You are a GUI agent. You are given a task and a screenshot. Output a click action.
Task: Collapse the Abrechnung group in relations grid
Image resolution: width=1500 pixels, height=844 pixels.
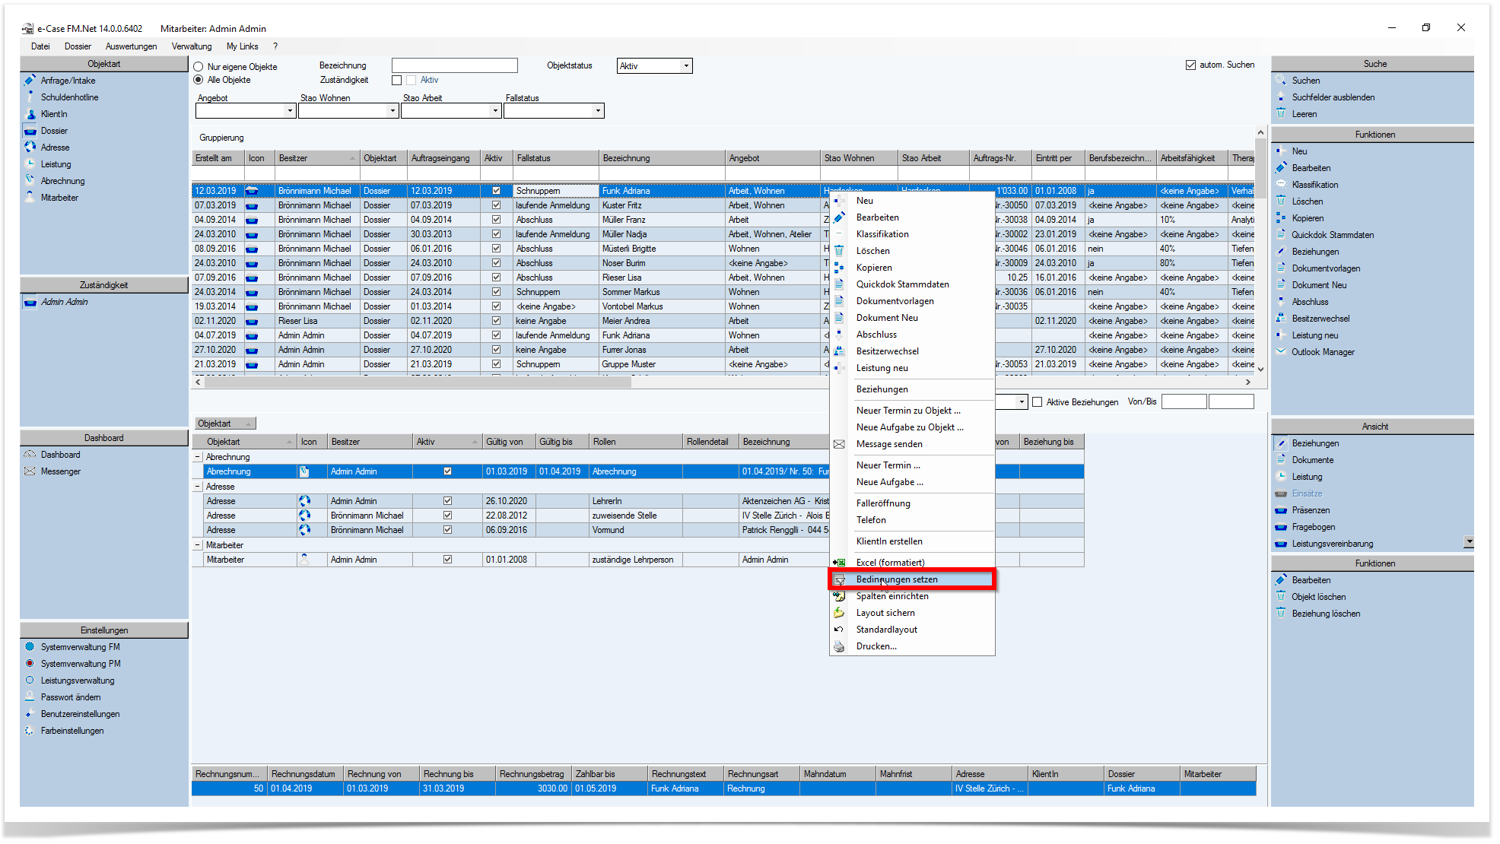[x=198, y=456]
